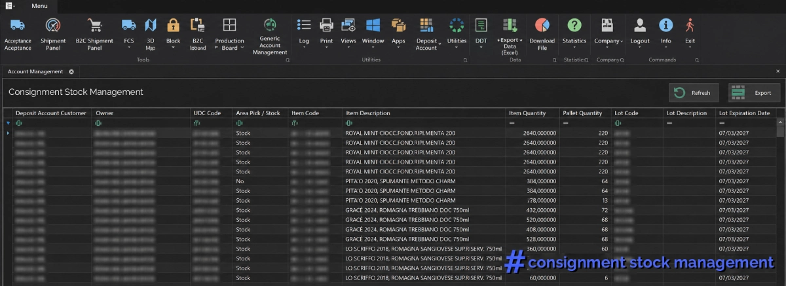
Task: Open filter operator under Lot Code column
Action: [618, 123]
